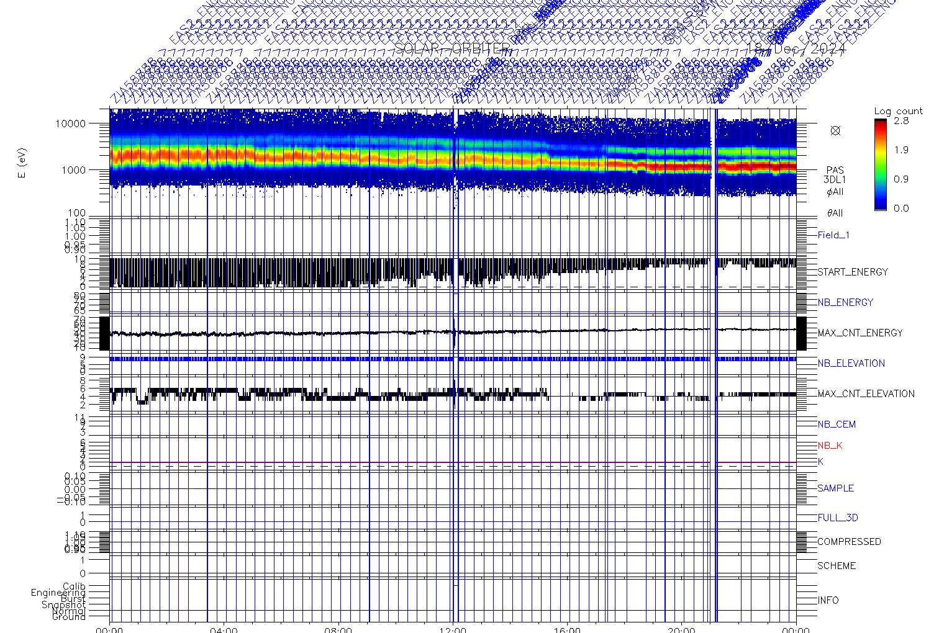Select the Field_1 panel label
939x633 pixels.
(833, 235)
